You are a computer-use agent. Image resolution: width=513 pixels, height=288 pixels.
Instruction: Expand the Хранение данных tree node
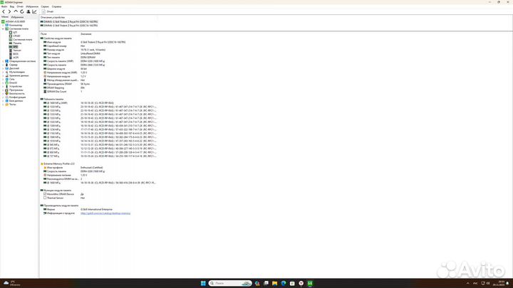click(x=3, y=75)
